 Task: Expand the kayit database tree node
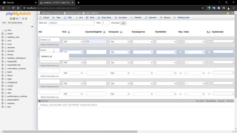(2, 72)
